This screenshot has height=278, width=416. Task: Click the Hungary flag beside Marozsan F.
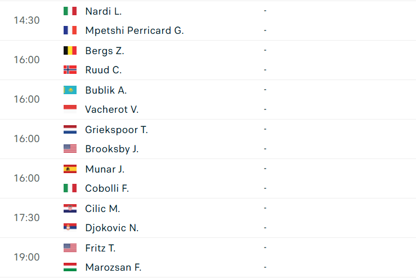point(70,267)
